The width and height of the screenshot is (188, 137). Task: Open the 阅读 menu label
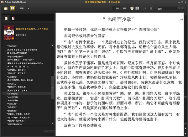click(22, 8)
